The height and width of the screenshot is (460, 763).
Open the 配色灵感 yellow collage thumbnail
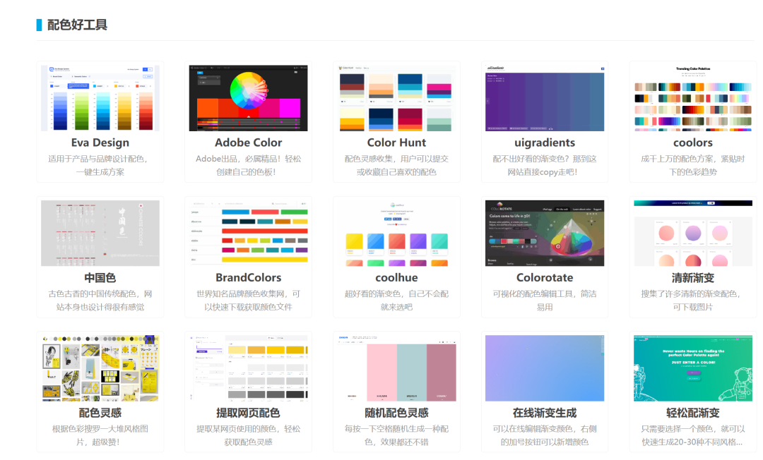pyautogui.click(x=100, y=368)
